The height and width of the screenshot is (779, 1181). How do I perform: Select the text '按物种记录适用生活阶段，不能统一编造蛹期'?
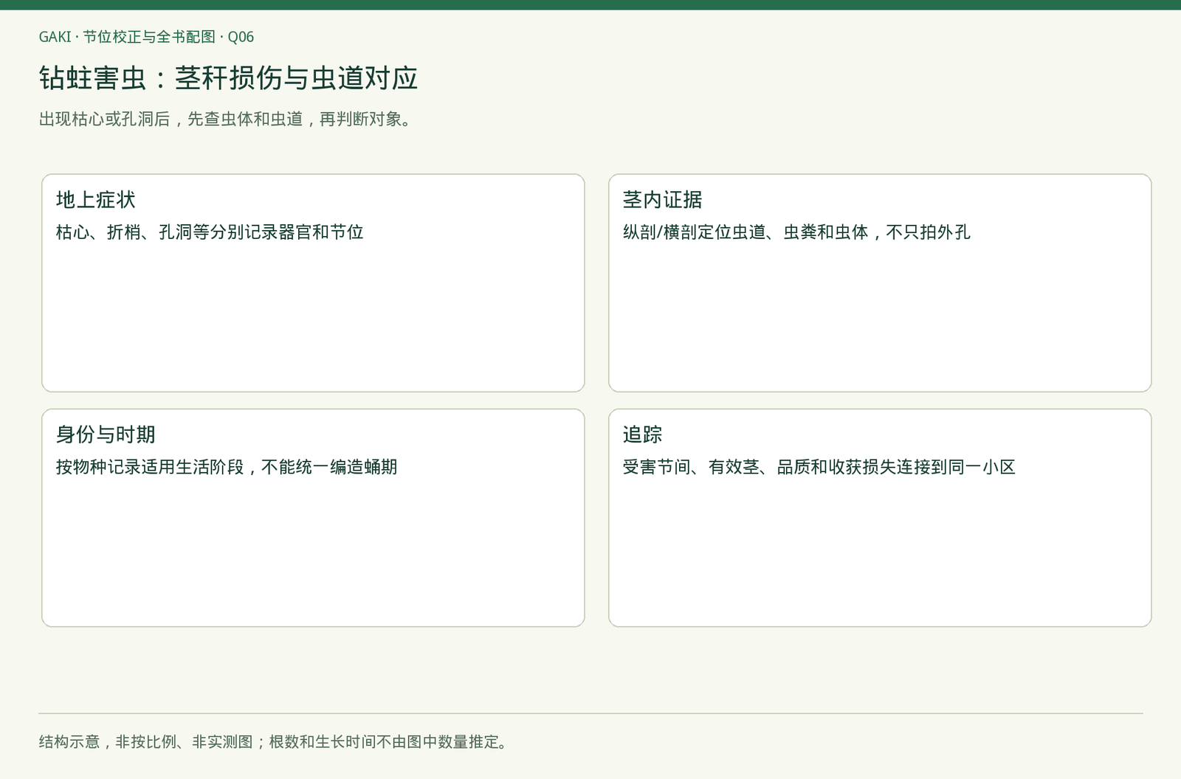(227, 467)
